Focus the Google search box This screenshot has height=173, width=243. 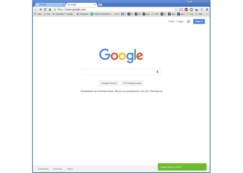tap(121, 72)
